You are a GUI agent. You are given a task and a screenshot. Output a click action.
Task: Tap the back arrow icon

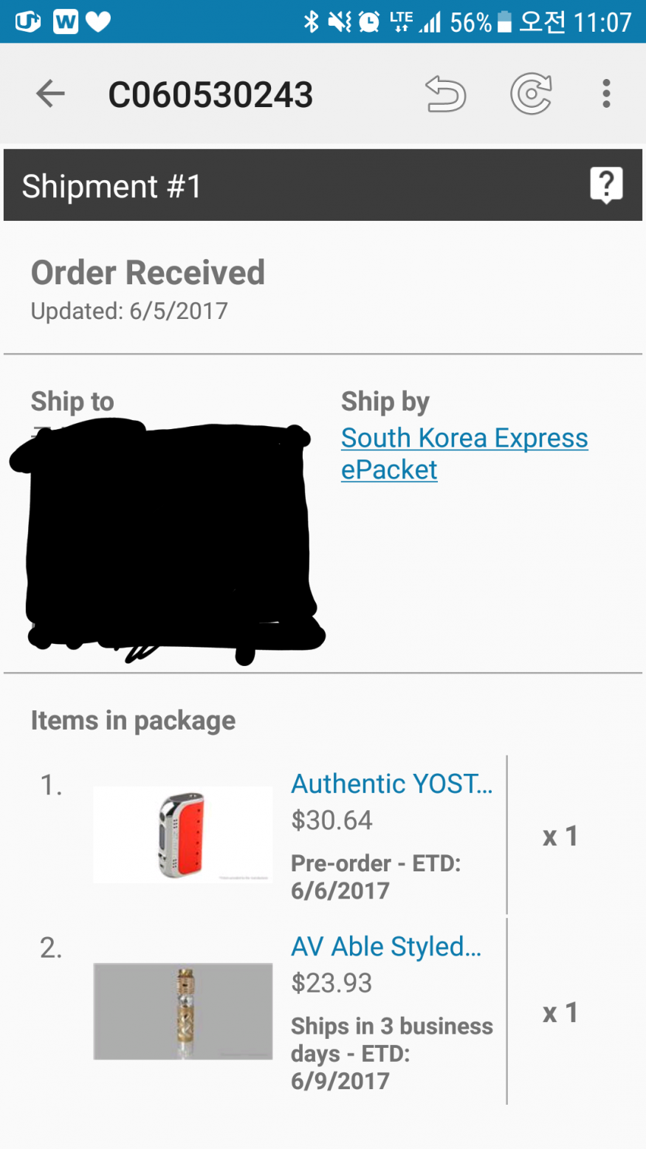coord(50,94)
